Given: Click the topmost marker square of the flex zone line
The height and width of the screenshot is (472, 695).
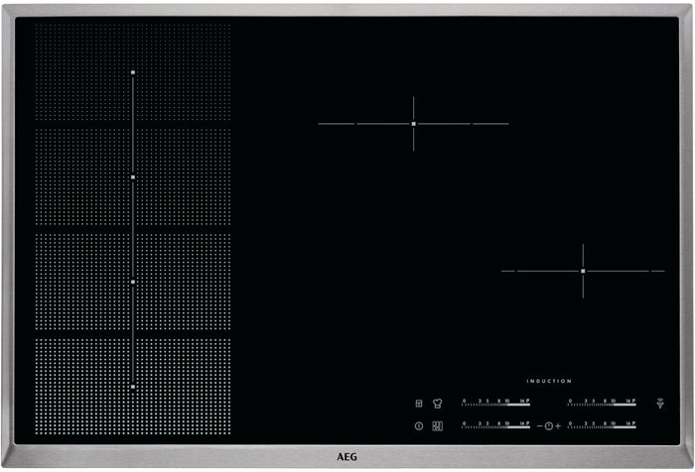Looking at the screenshot, I should click(x=133, y=72).
